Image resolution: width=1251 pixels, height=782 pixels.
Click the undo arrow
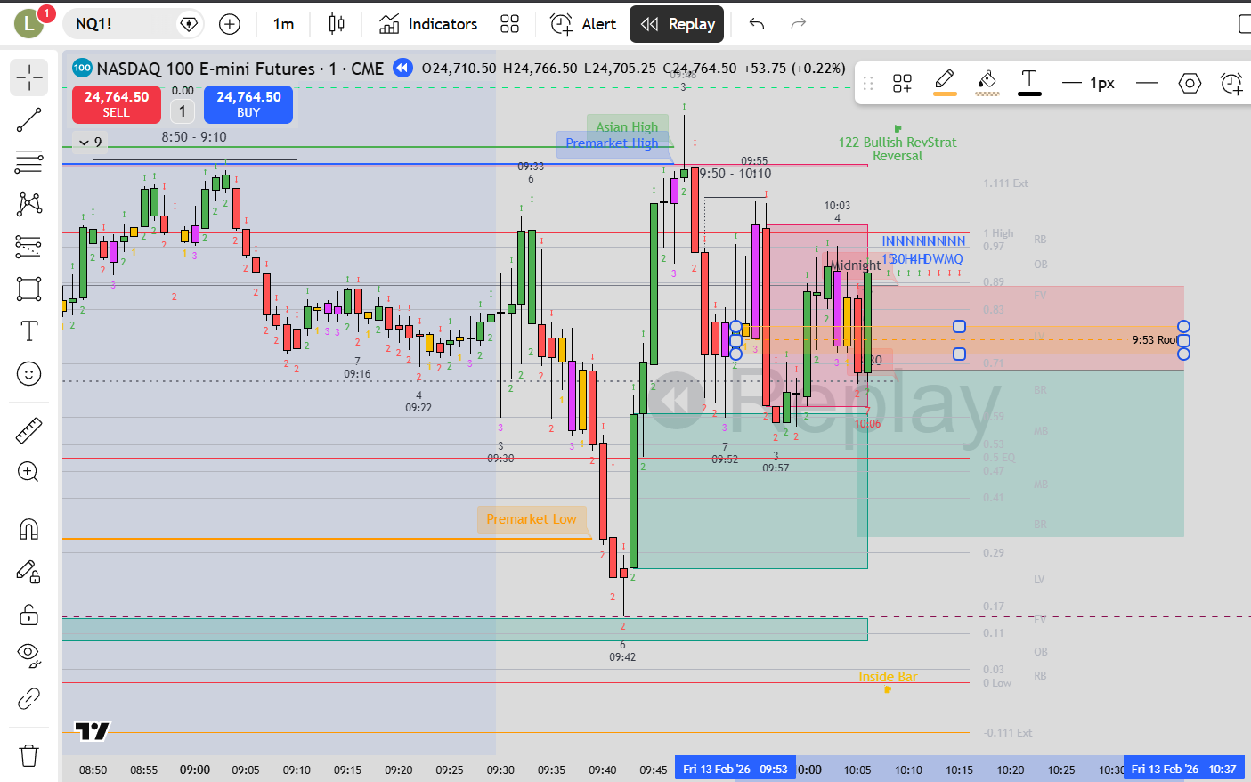click(757, 24)
